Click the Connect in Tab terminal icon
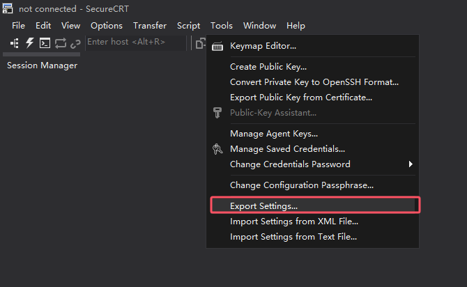This screenshot has width=467, height=287. click(45, 43)
